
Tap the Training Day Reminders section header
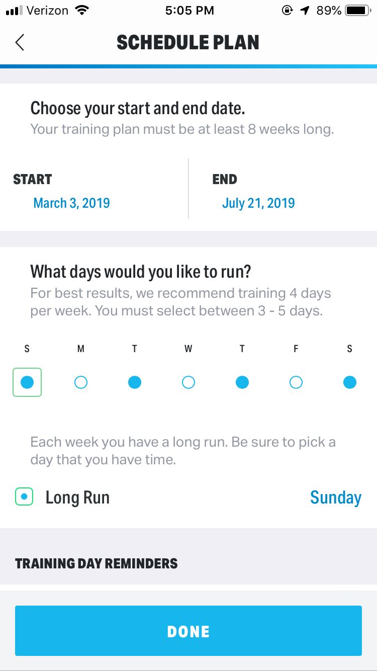point(97,563)
